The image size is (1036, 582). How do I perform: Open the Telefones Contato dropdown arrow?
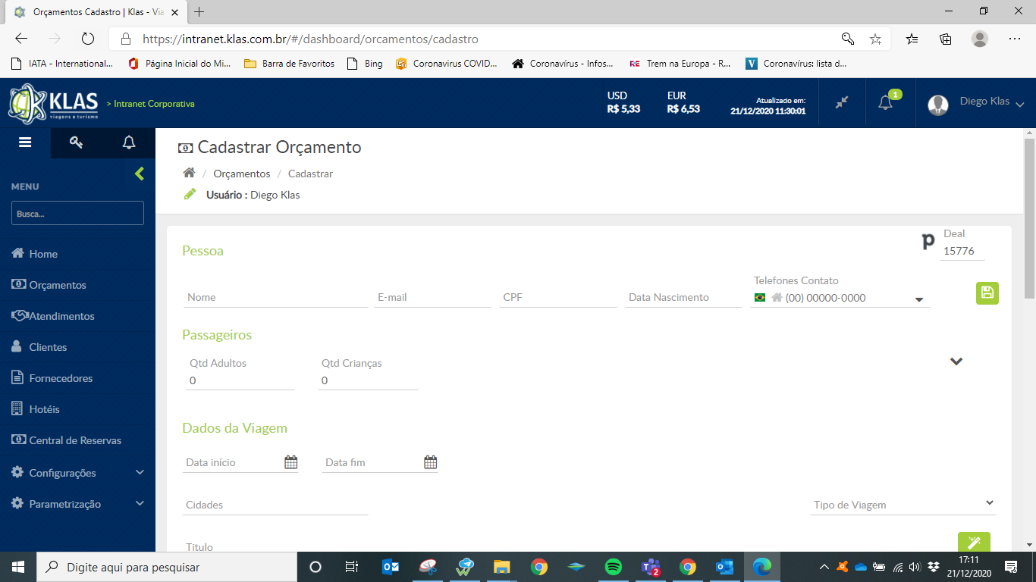pos(919,299)
